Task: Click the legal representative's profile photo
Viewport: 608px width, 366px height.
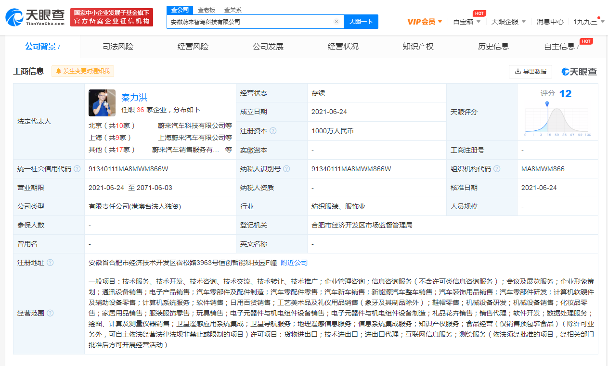Action: [102, 103]
